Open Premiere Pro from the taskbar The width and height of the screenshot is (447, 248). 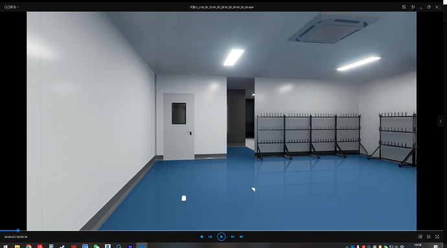tap(130, 246)
